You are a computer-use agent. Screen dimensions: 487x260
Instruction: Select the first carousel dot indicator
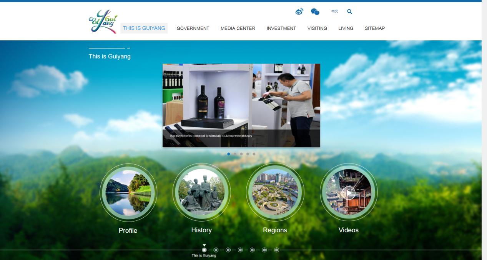pyautogui.click(x=229, y=154)
